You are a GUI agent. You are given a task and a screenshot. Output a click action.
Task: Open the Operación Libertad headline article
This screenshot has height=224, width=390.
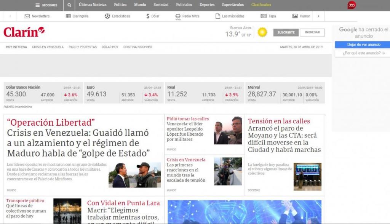78,138
